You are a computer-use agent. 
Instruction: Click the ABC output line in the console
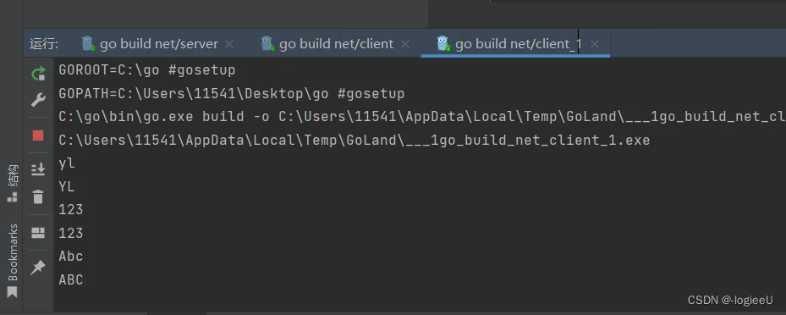tap(71, 279)
